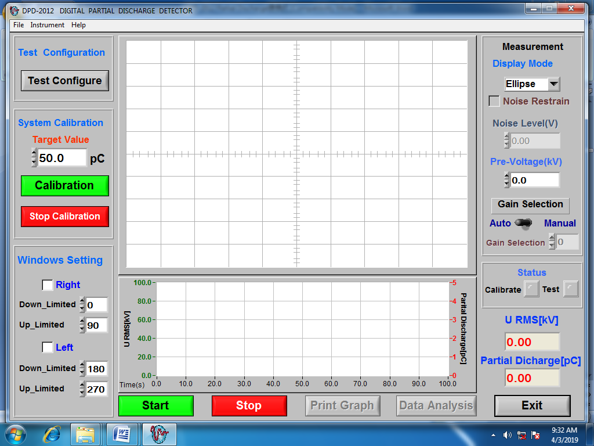
Task: Click the Target Value stepper arrows
Action: tap(34, 158)
